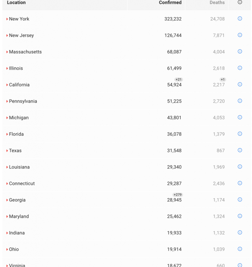Click Ohio's confirmed count 19,914
Viewport: 252px width, 267px height.
174,249
